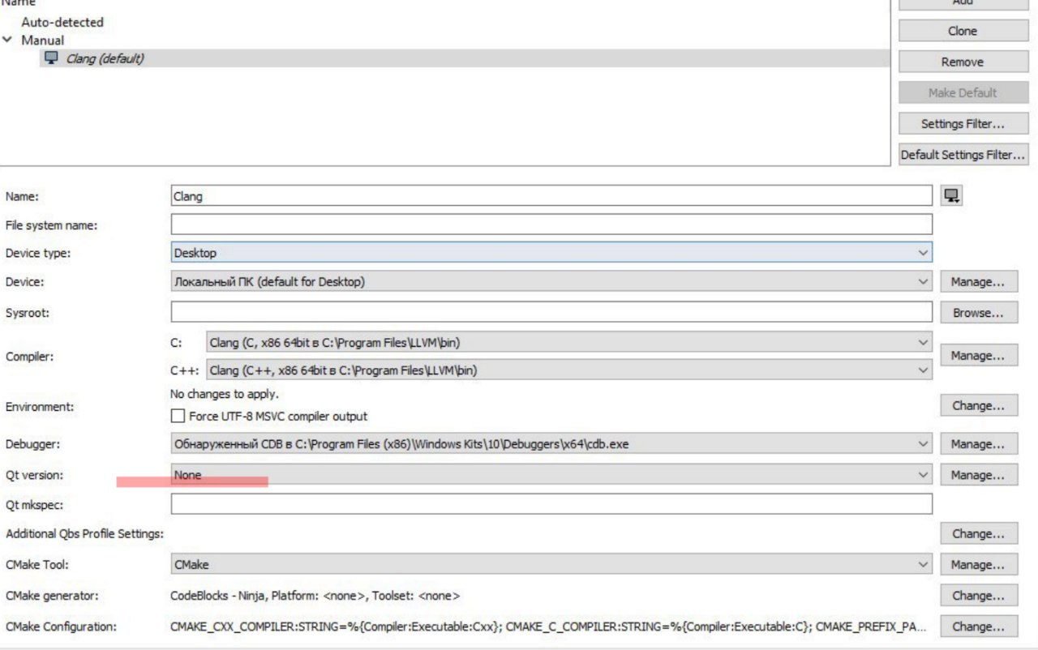Click the CMake generator value text
This screenshot has height=650, width=1038.
click(x=315, y=596)
